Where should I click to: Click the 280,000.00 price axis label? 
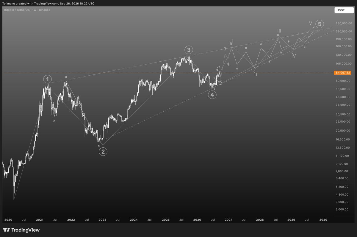[343, 23]
